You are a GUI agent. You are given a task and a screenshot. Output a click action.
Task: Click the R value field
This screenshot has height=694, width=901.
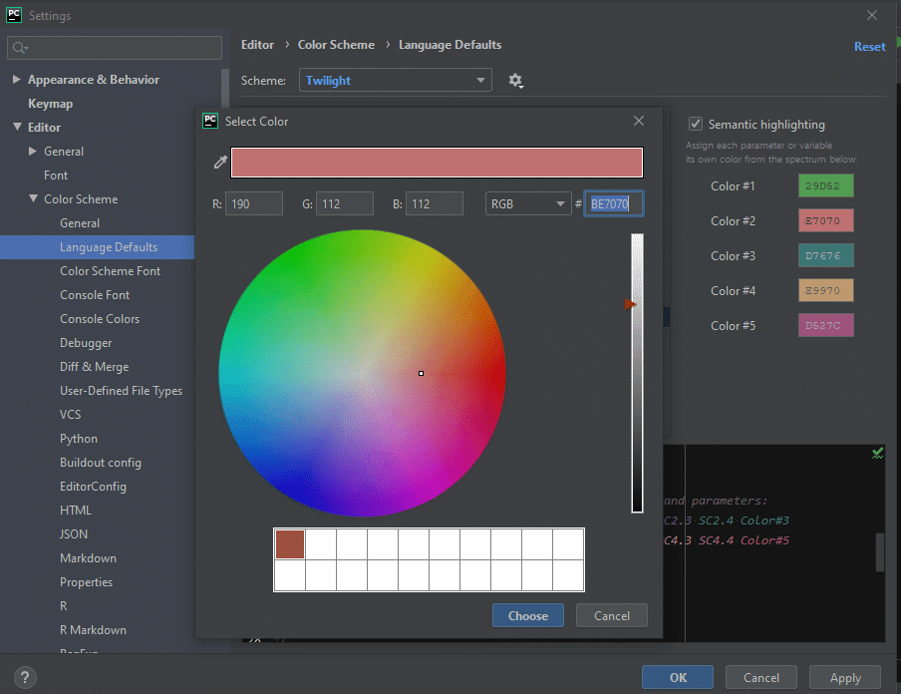tap(254, 203)
